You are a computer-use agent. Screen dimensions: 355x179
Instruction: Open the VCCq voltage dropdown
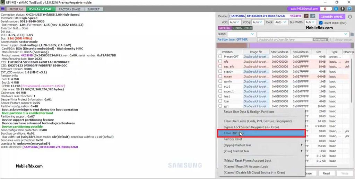[258, 22]
